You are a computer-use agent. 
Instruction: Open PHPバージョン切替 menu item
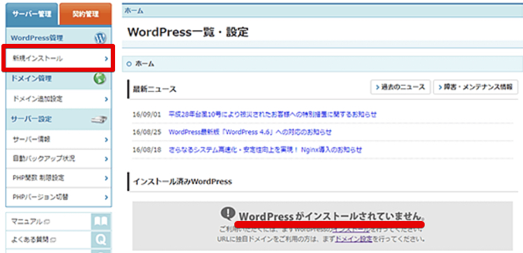59,197
